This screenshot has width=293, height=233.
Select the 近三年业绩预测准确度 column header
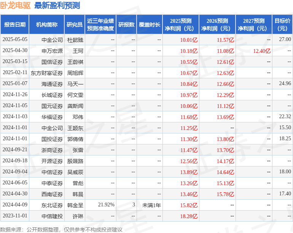[x=100, y=24]
